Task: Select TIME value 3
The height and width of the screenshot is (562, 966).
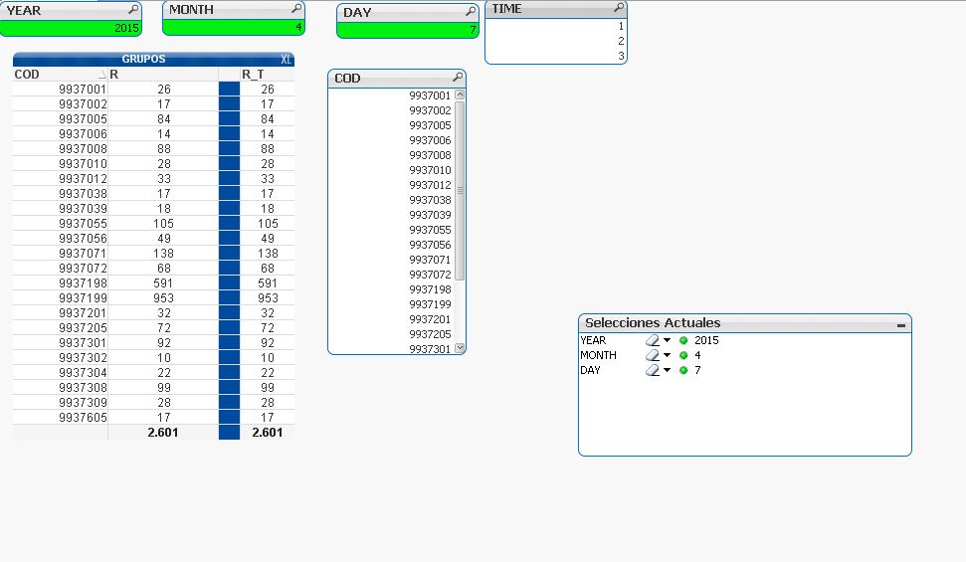Action: point(555,56)
